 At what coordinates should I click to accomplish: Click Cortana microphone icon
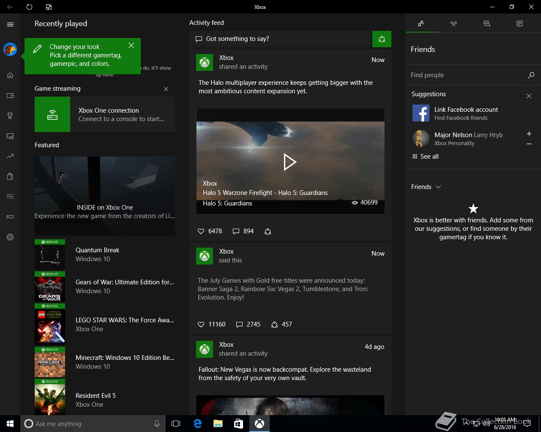pos(157,424)
